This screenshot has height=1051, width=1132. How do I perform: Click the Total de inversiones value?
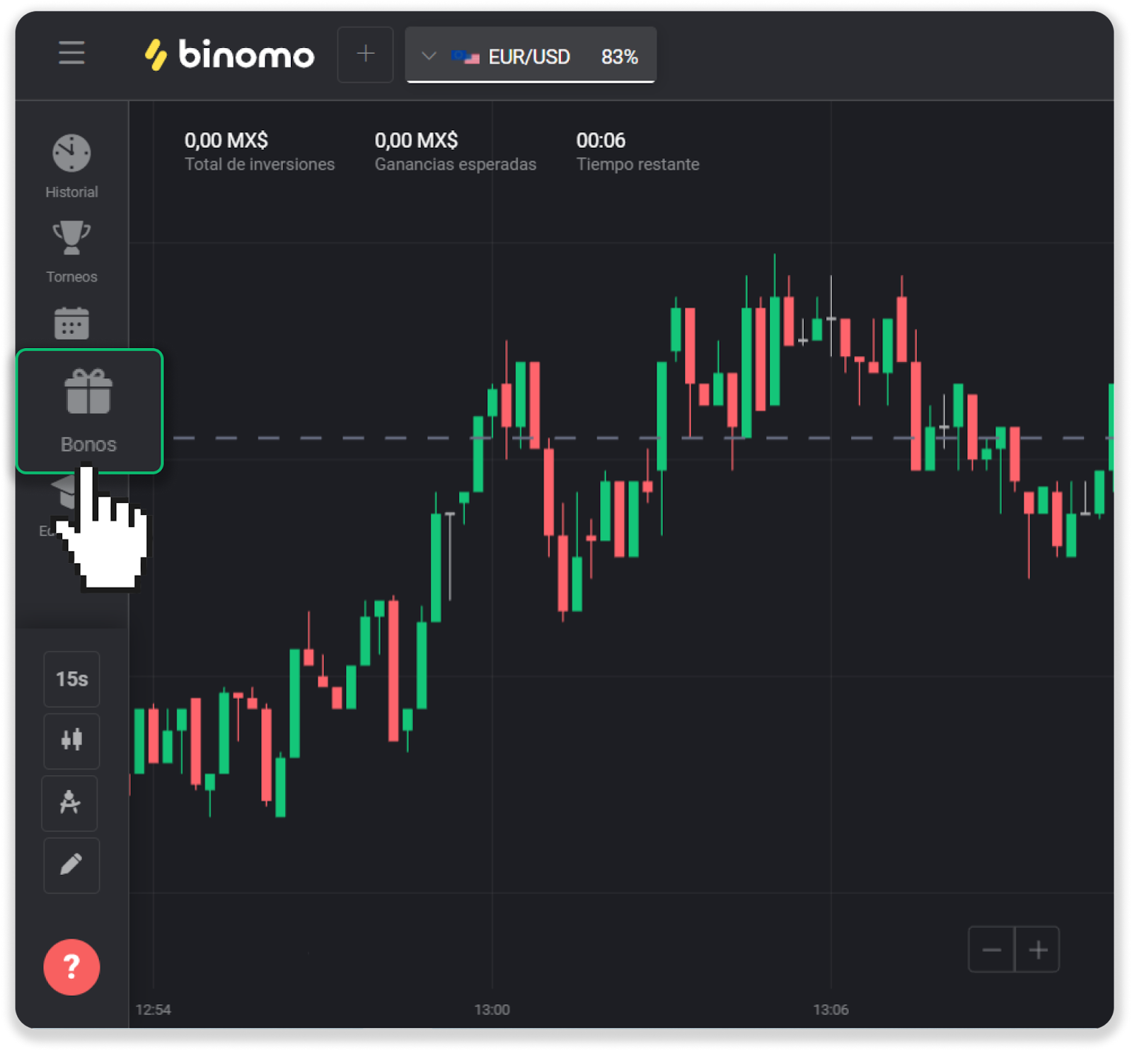(226, 141)
